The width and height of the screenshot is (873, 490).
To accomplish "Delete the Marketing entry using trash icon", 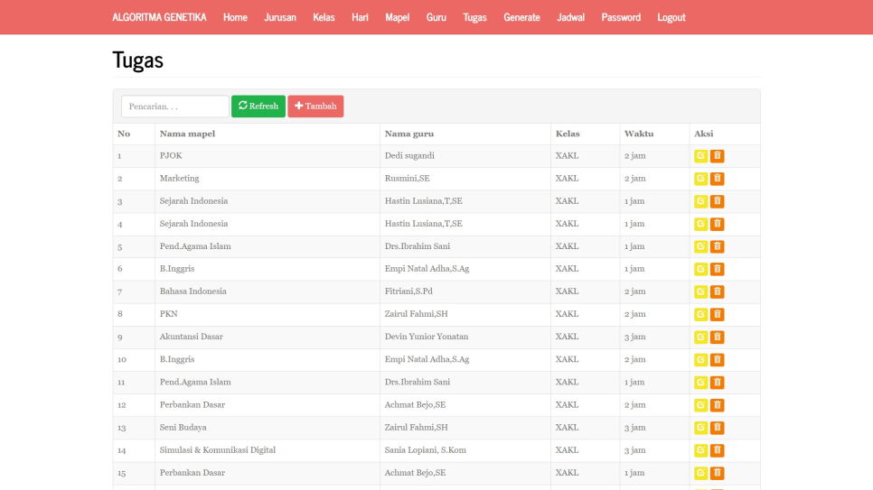I will (717, 179).
